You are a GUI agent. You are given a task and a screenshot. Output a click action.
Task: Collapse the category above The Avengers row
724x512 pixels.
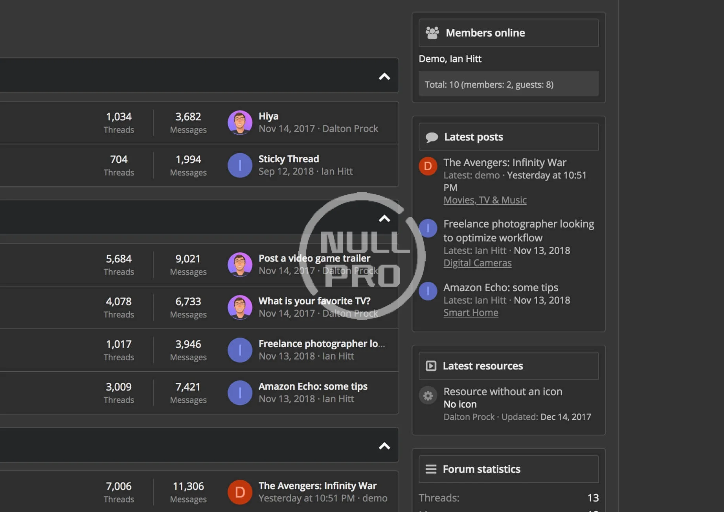(384, 446)
